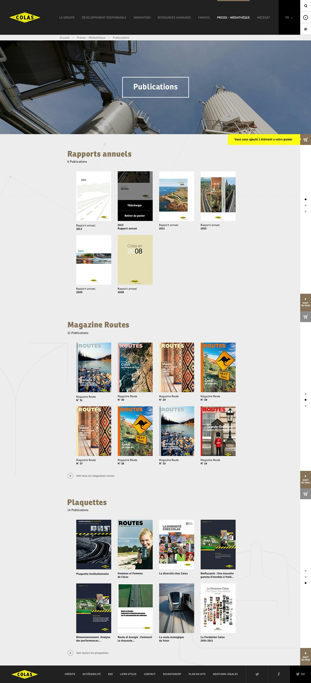Open Magazine Route N° 26 cover

pyautogui.click(x=135, y=431)
